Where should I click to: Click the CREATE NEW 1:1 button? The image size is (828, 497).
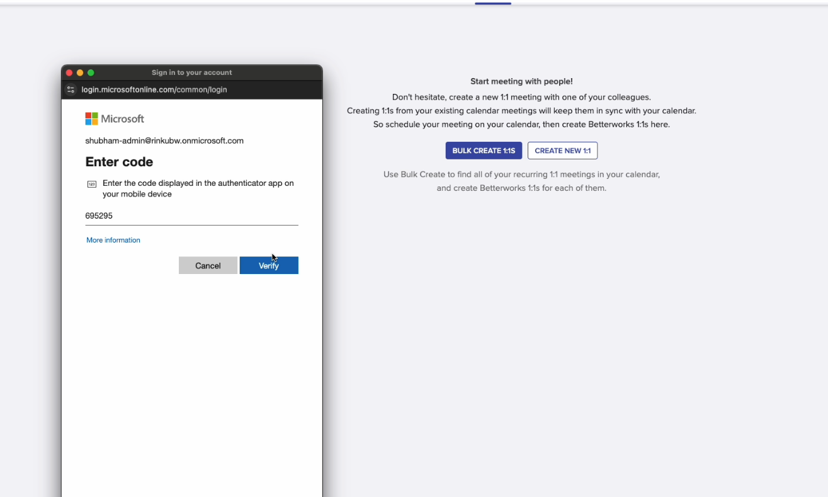tap(562, 151)
